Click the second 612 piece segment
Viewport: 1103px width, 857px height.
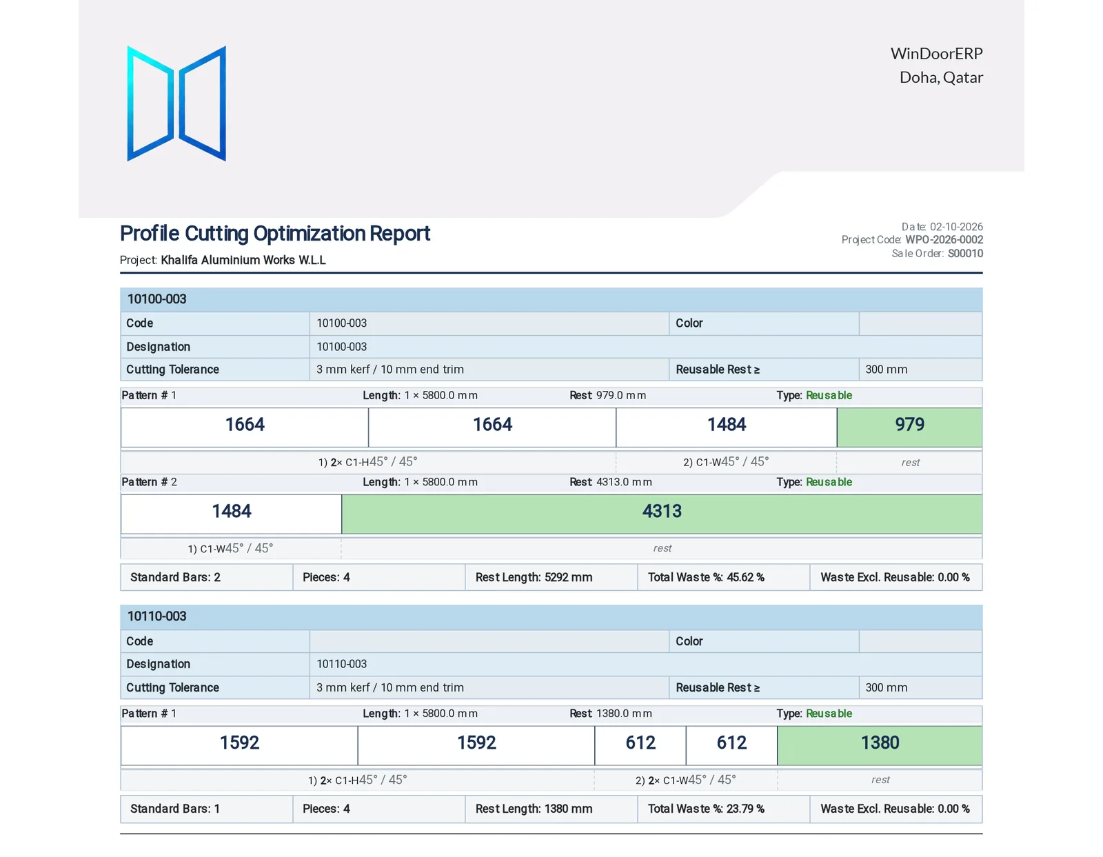[x=731, y=745]
